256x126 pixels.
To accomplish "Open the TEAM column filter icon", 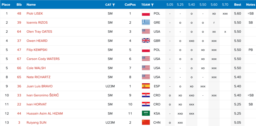I will click(152, 5).
